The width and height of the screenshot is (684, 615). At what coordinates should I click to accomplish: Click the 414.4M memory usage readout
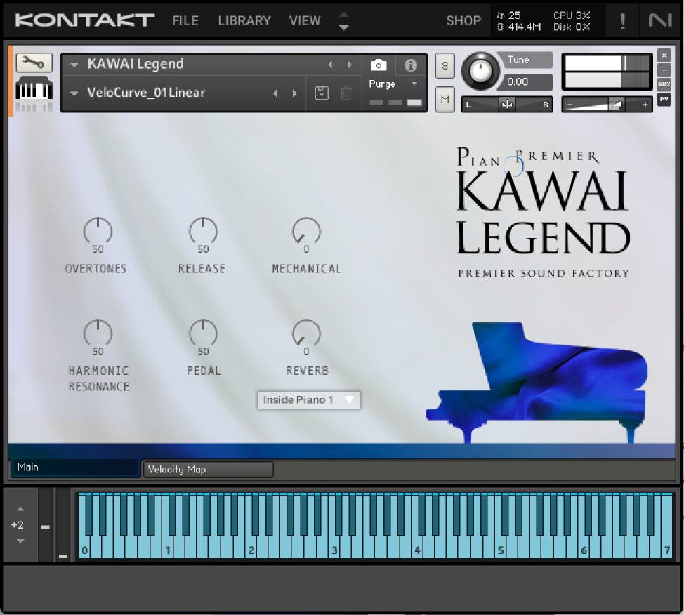click(x=519, y=27)
